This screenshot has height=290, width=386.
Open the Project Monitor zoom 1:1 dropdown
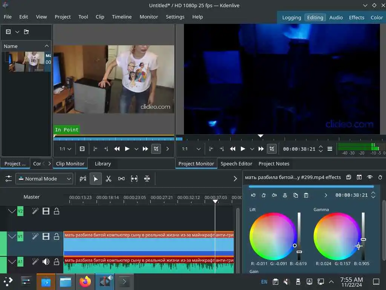(191, 149)
